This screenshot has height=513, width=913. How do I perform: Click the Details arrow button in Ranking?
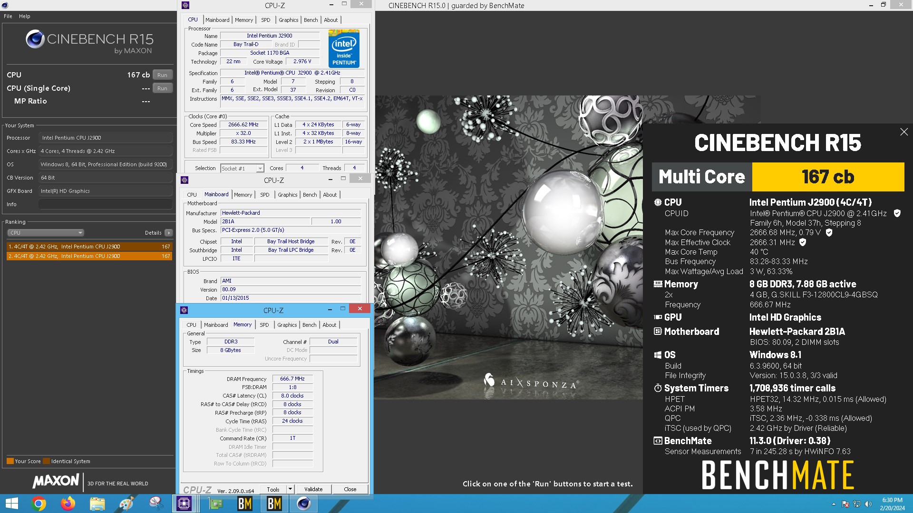click(168, 233)
